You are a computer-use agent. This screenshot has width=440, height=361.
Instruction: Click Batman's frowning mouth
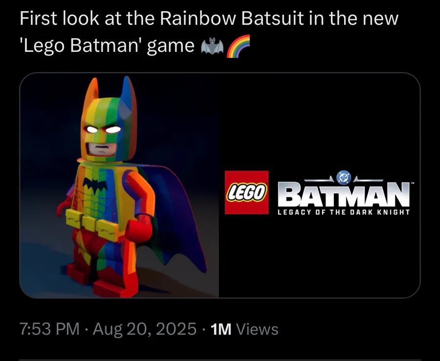click(x=103, y=147)
